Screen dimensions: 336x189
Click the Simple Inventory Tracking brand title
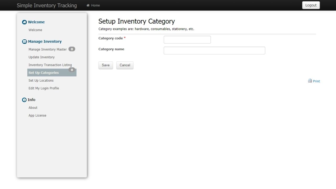coord(47,5)
